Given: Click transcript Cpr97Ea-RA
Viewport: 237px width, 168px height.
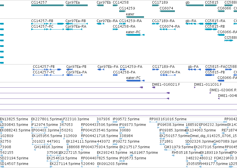Looking at the screenshot, I should point(74,29).
